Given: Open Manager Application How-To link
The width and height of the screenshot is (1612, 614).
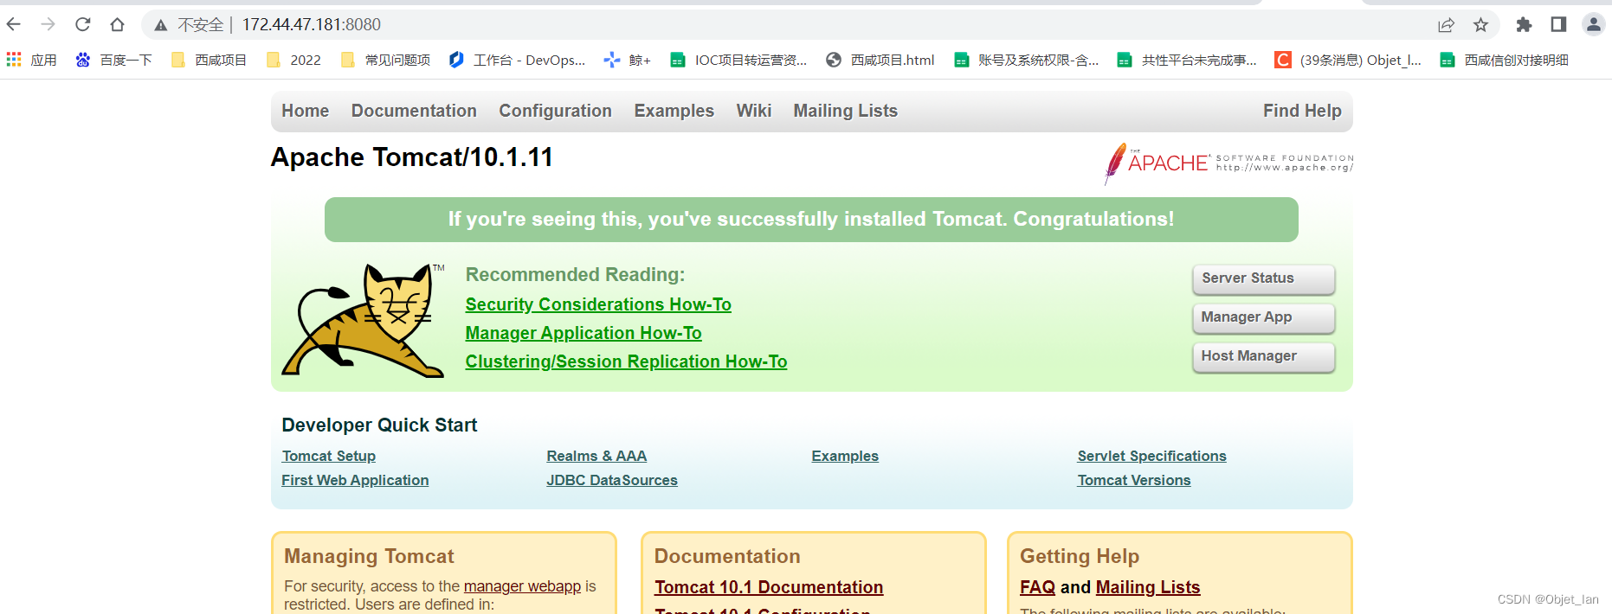Looking at the screenshot, I should coord(584,333).
